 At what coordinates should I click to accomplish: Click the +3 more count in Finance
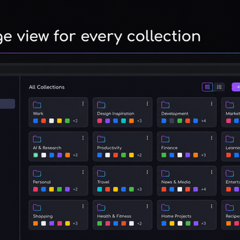click(203, 155)
